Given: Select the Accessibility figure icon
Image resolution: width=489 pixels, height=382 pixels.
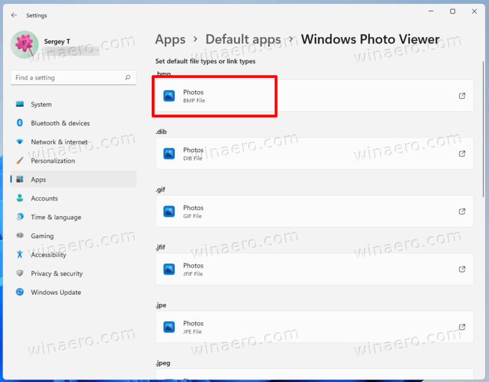Looking at the screenshot, I should (20, 254).
